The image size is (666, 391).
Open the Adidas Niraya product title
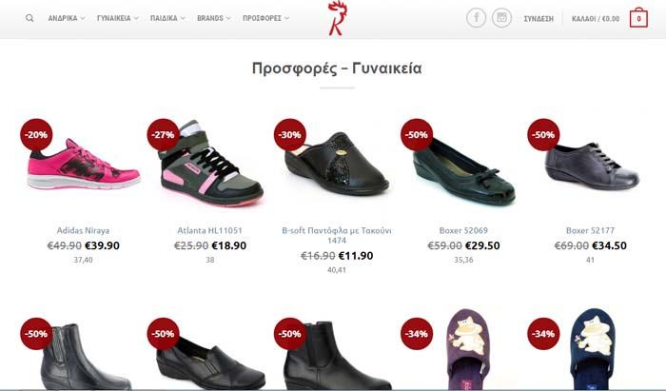pos(83,230)
